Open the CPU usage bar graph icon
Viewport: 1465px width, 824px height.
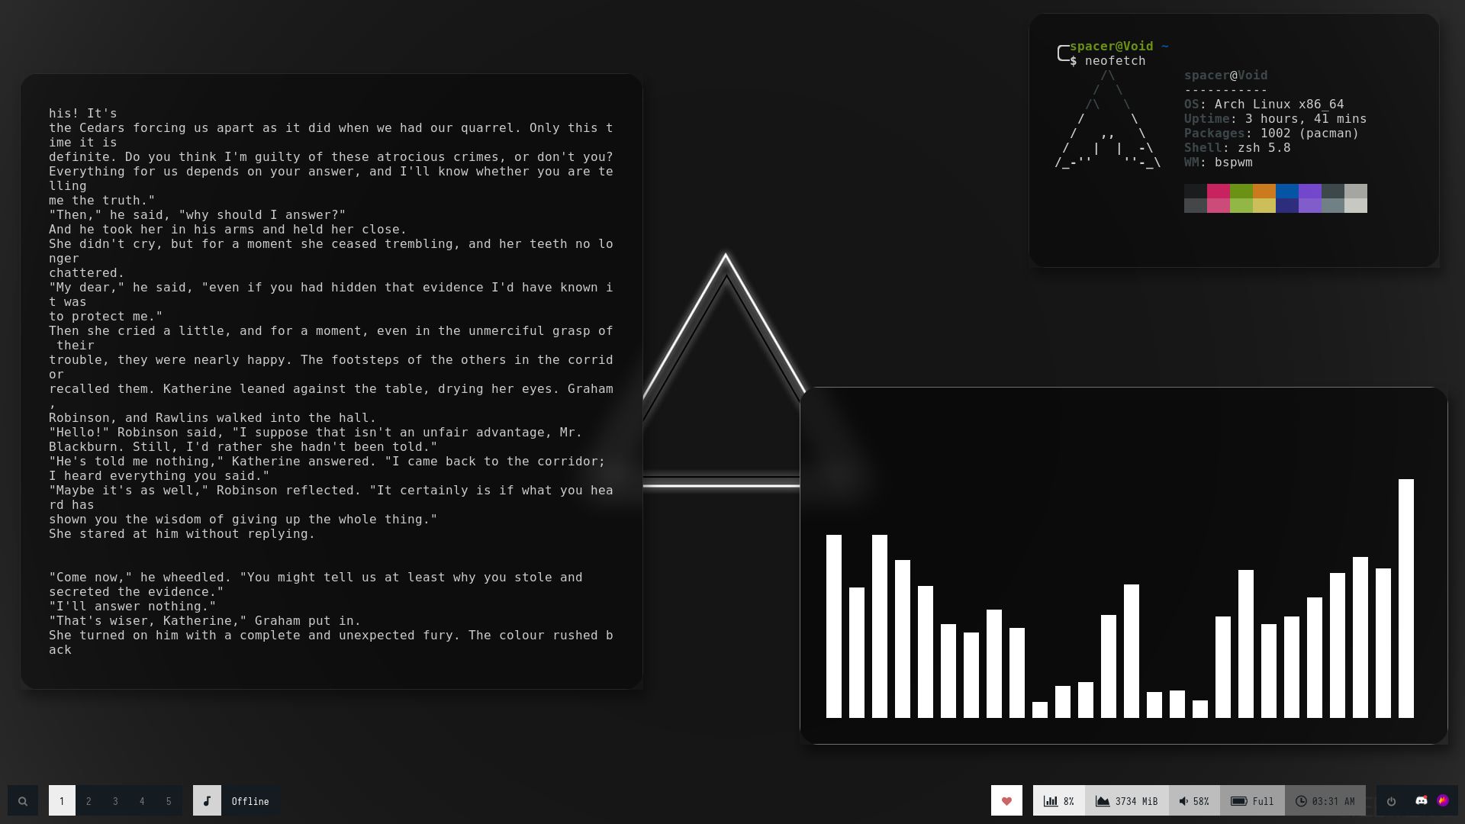pyautogui.click(x=1051, y=801)
